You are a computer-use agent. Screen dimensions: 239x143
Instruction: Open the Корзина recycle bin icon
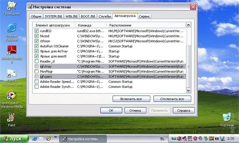pyautogui.click(x=227, y=120)
